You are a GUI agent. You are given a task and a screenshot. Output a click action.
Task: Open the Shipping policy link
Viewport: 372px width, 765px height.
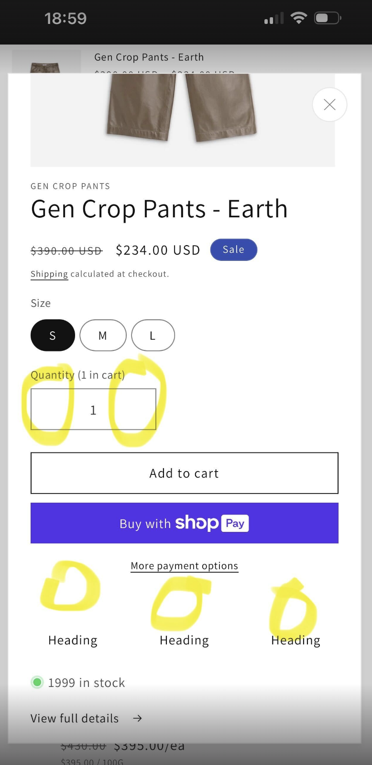pyautogui.click(x=49, y=274)
